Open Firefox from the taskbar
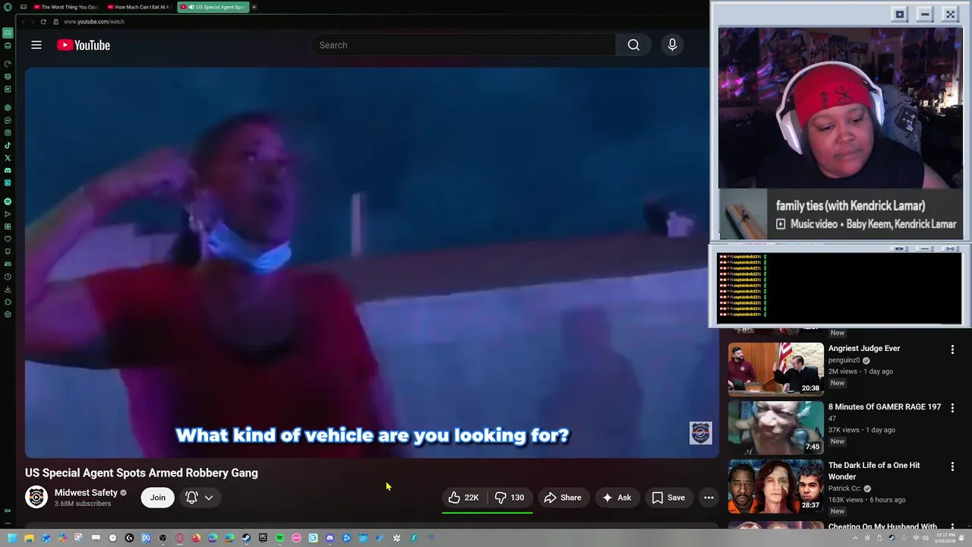Image resolution: width=972 pixels, height=547 pixels. coord(196,538)
